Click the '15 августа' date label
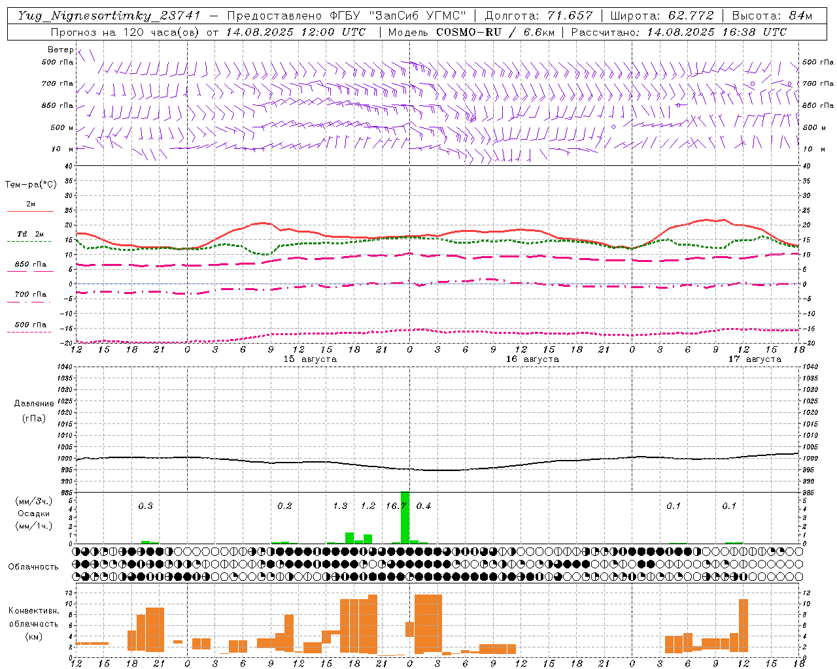The height and width of the screenshot is (669, 837). 309,359
